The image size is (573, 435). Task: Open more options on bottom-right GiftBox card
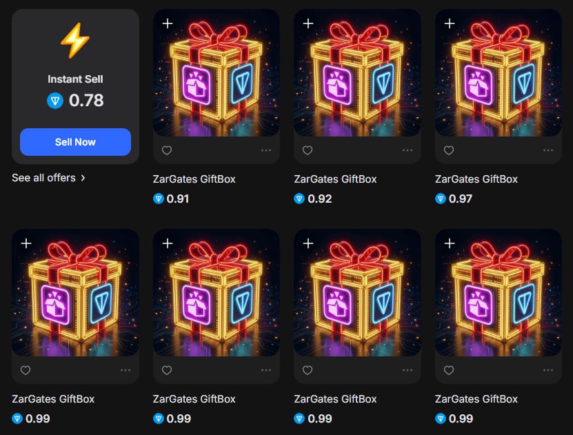pyautogui.click(x=547, y=370)
